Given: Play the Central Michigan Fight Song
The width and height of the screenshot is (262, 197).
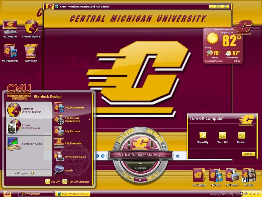Looking at the screenshot, I should pos(140,180).
